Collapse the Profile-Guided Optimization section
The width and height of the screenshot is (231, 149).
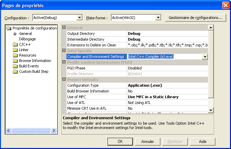(64, 62)
